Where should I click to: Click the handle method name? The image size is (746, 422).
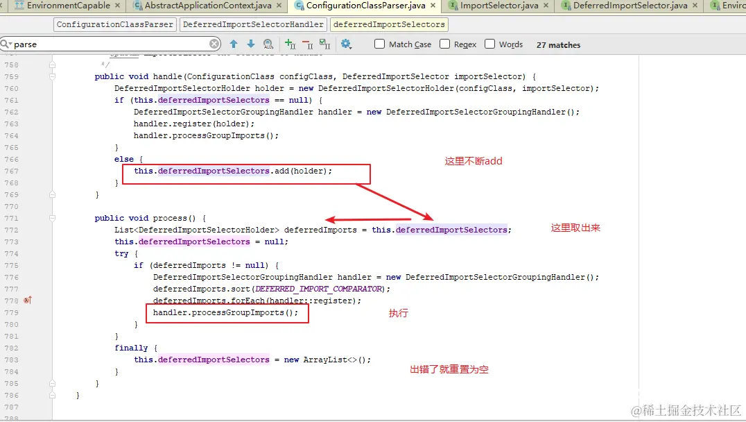pos(168,76)
